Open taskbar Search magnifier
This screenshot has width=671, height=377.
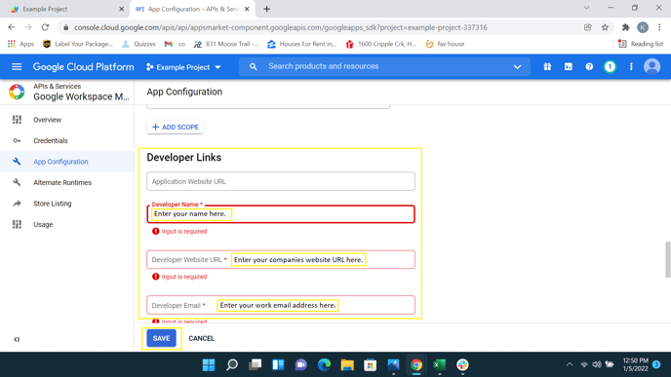232,364
